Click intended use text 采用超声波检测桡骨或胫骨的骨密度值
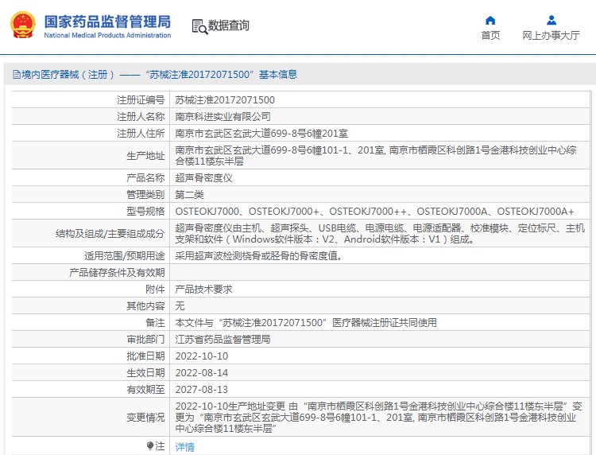Image resolution: width=596 pixels, height=455 pixels. 258,256
